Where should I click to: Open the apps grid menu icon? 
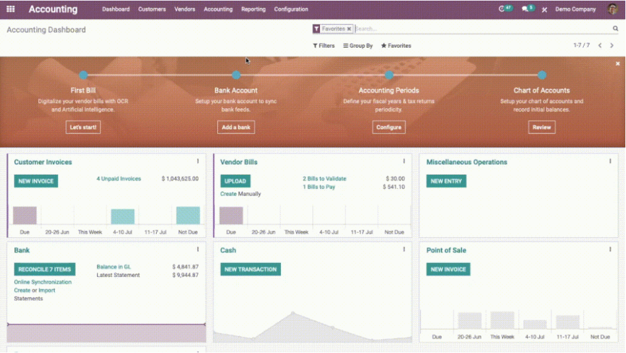tap(11, 9)
